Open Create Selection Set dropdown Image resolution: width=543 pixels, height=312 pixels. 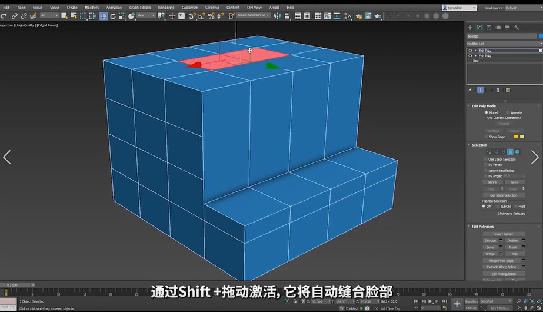pyautogui.click(x=254, y=15)
